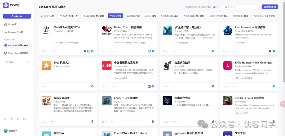
Task: Open the Picture-n-Tales bot thumbnail
Action: pyautogui.click(x=228, y=101)
